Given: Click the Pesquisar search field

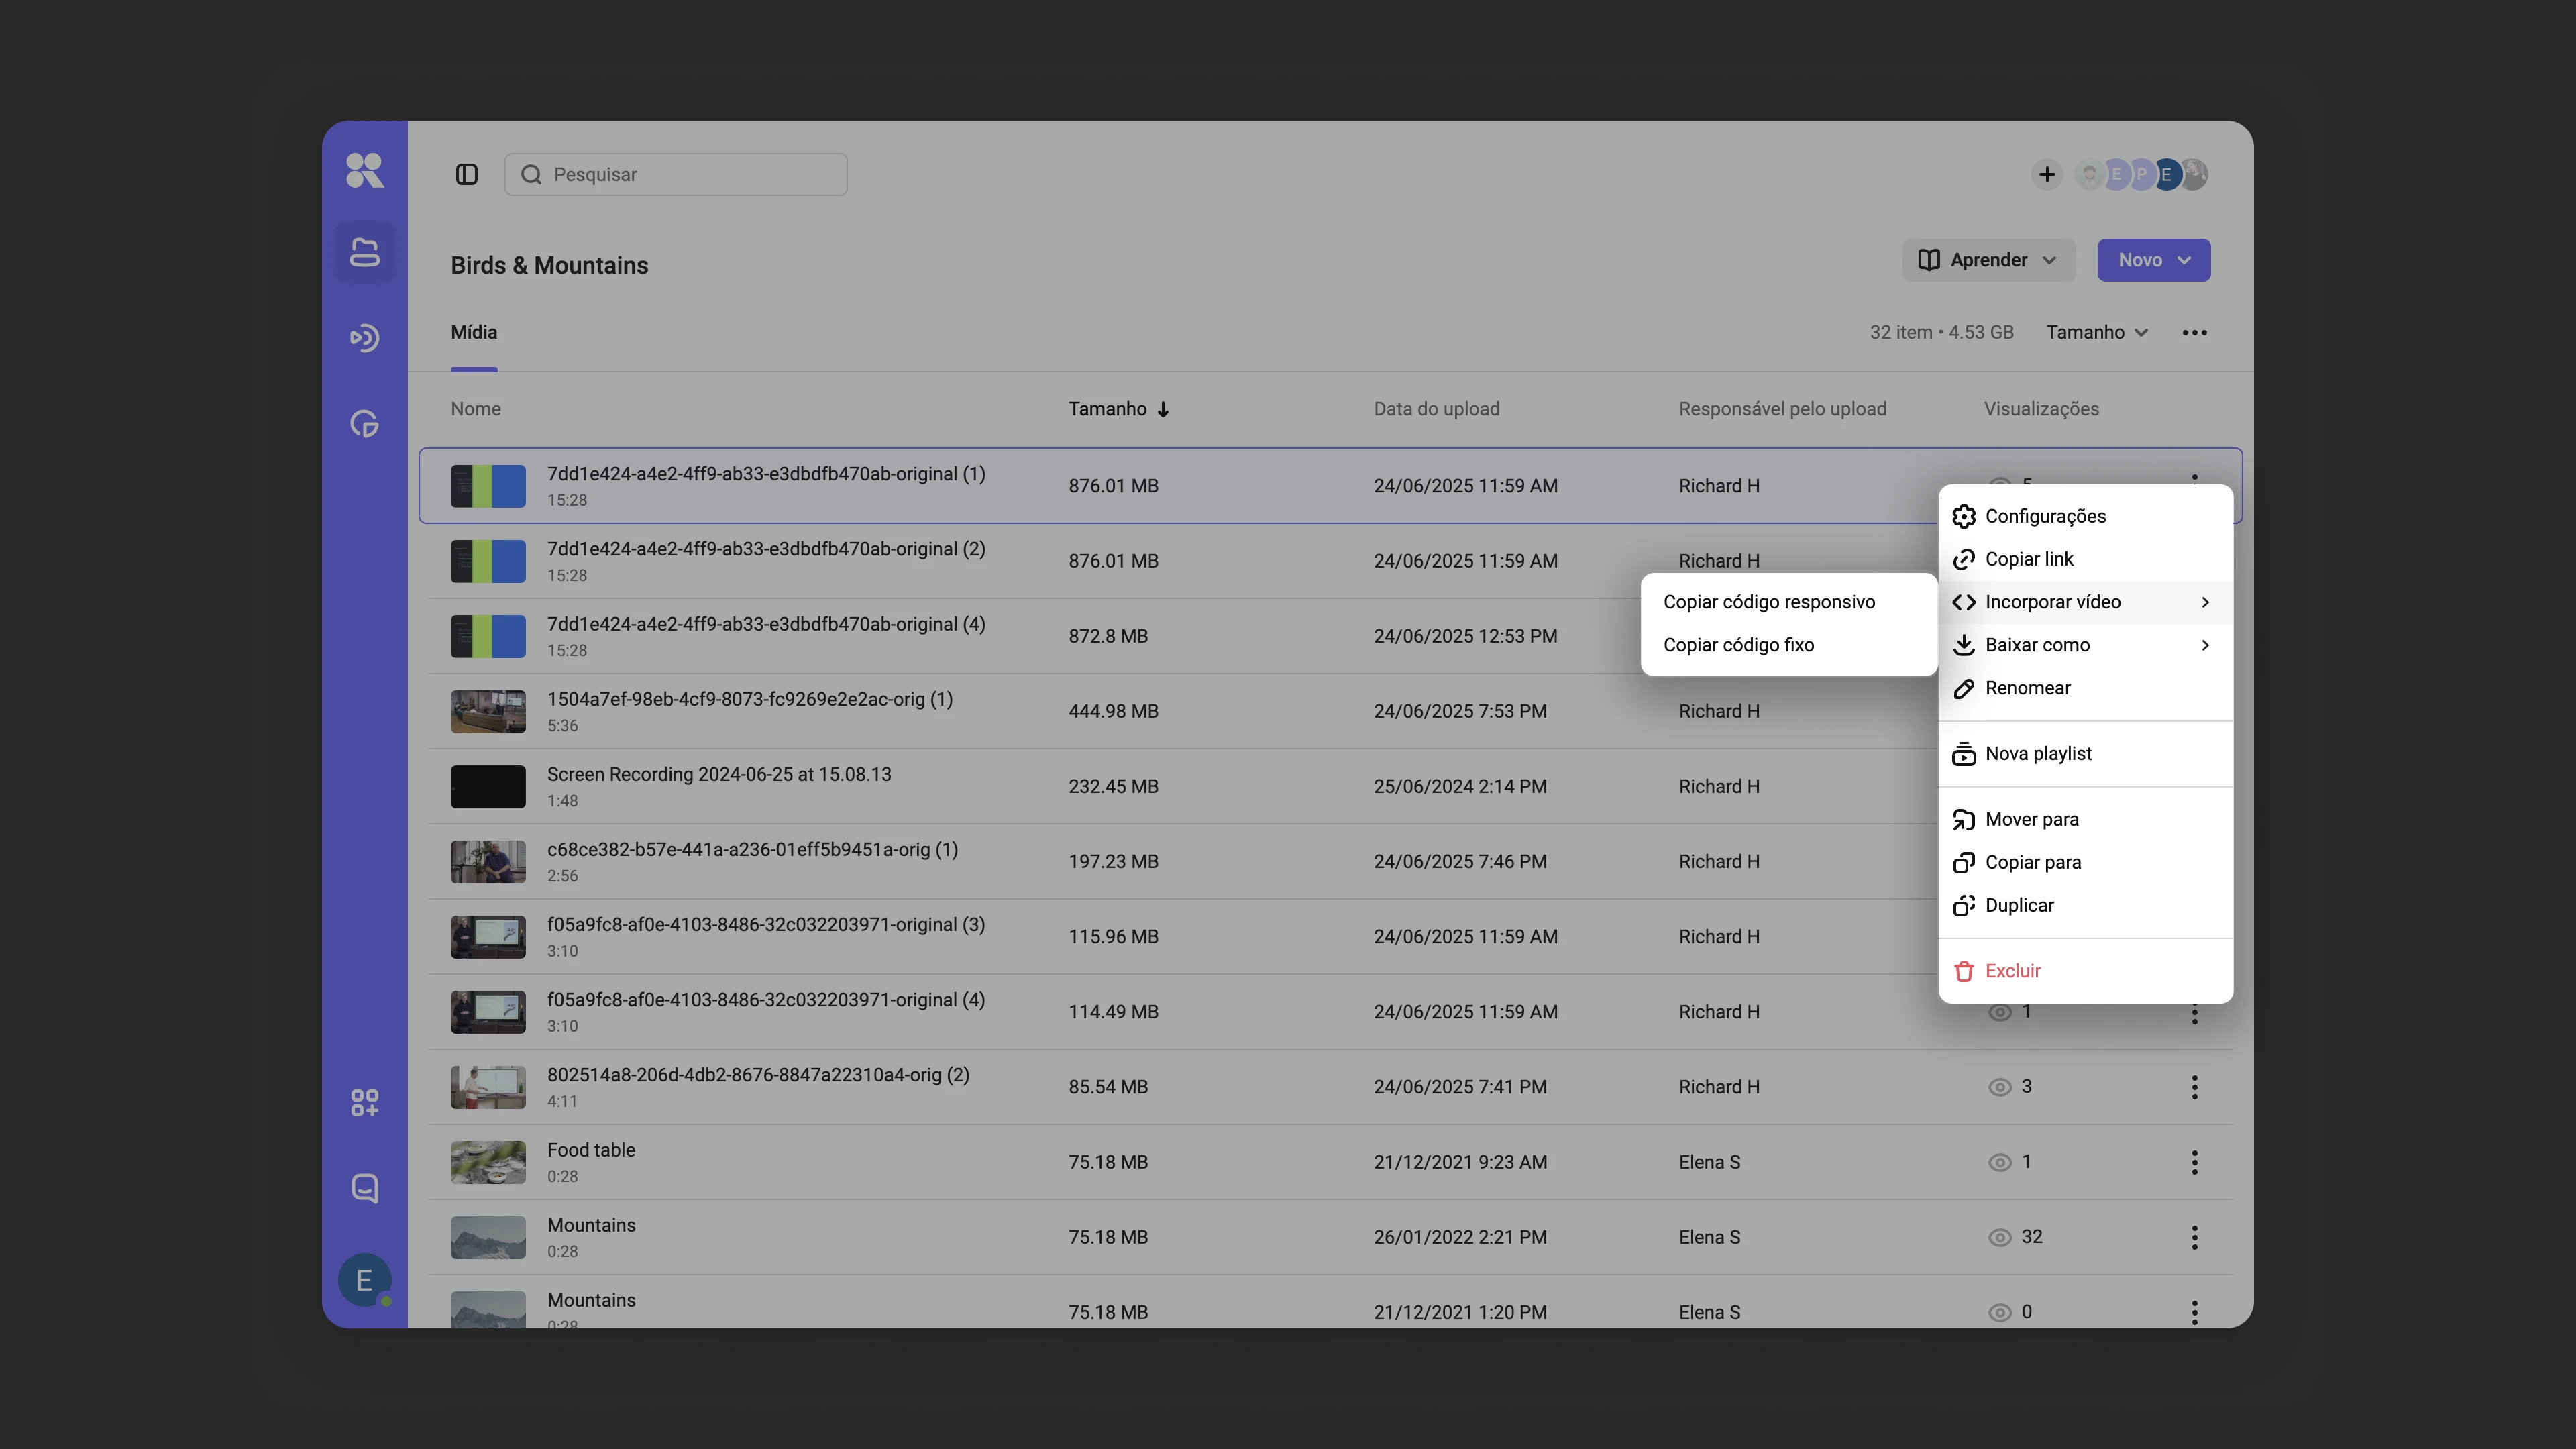Looking at the screenshot, I should pyautogui.click(x=676, y=174).
